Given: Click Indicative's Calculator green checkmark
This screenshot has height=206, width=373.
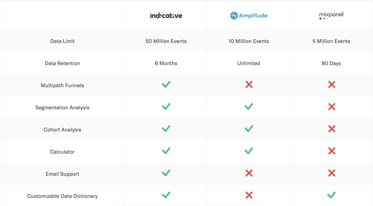Looking at the screenshot, I should point(166,151).
